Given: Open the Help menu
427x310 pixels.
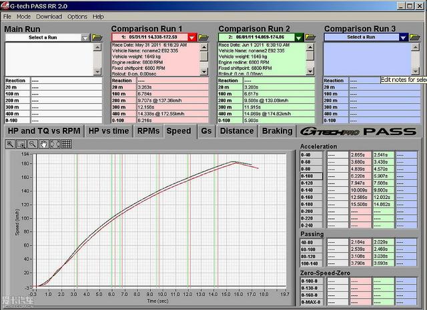Looking at the screenshot, I should [98, 17].
